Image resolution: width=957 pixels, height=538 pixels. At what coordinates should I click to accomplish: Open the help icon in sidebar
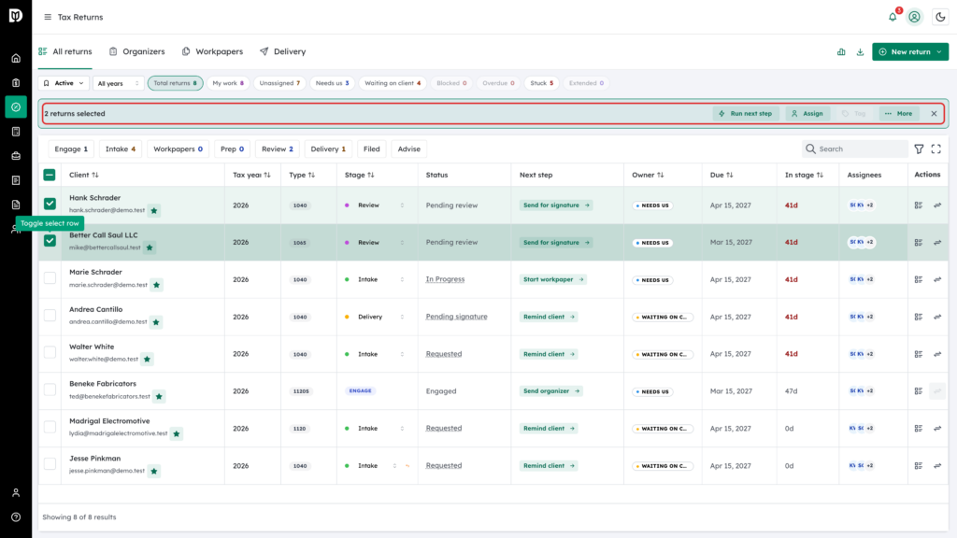(16, 517)
